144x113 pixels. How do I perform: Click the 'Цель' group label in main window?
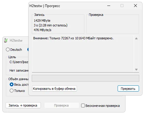tap(12, 57)
